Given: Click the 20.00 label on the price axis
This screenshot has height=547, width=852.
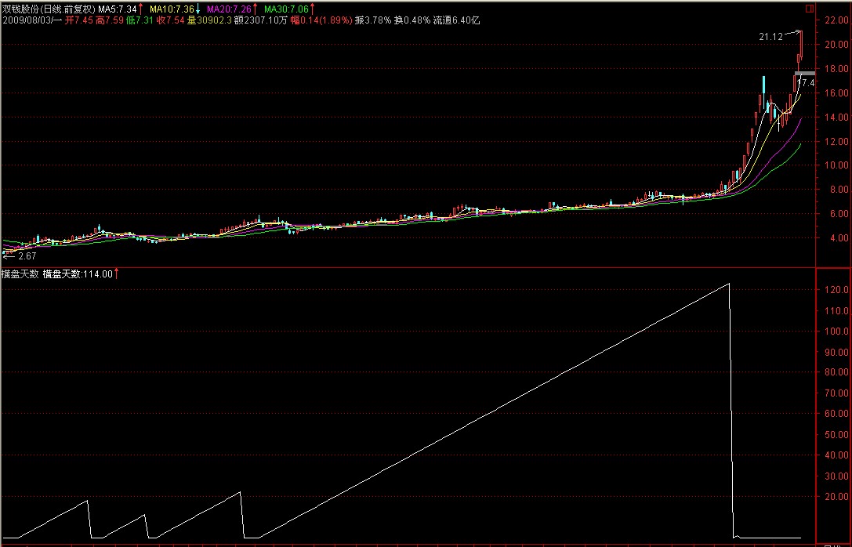Looking at the screenshot, I should pyautogui.click(x=836, y=45).
